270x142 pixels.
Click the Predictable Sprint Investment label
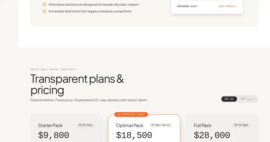point(53,69)
